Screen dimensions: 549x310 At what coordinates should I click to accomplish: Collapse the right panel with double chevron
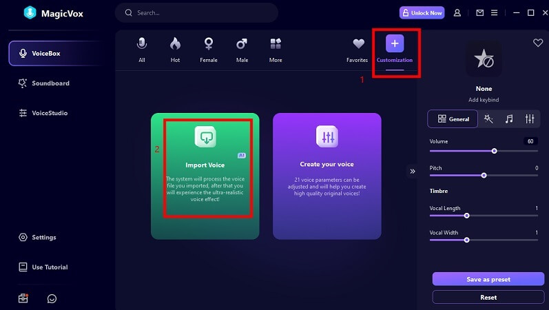pos(413,171)
